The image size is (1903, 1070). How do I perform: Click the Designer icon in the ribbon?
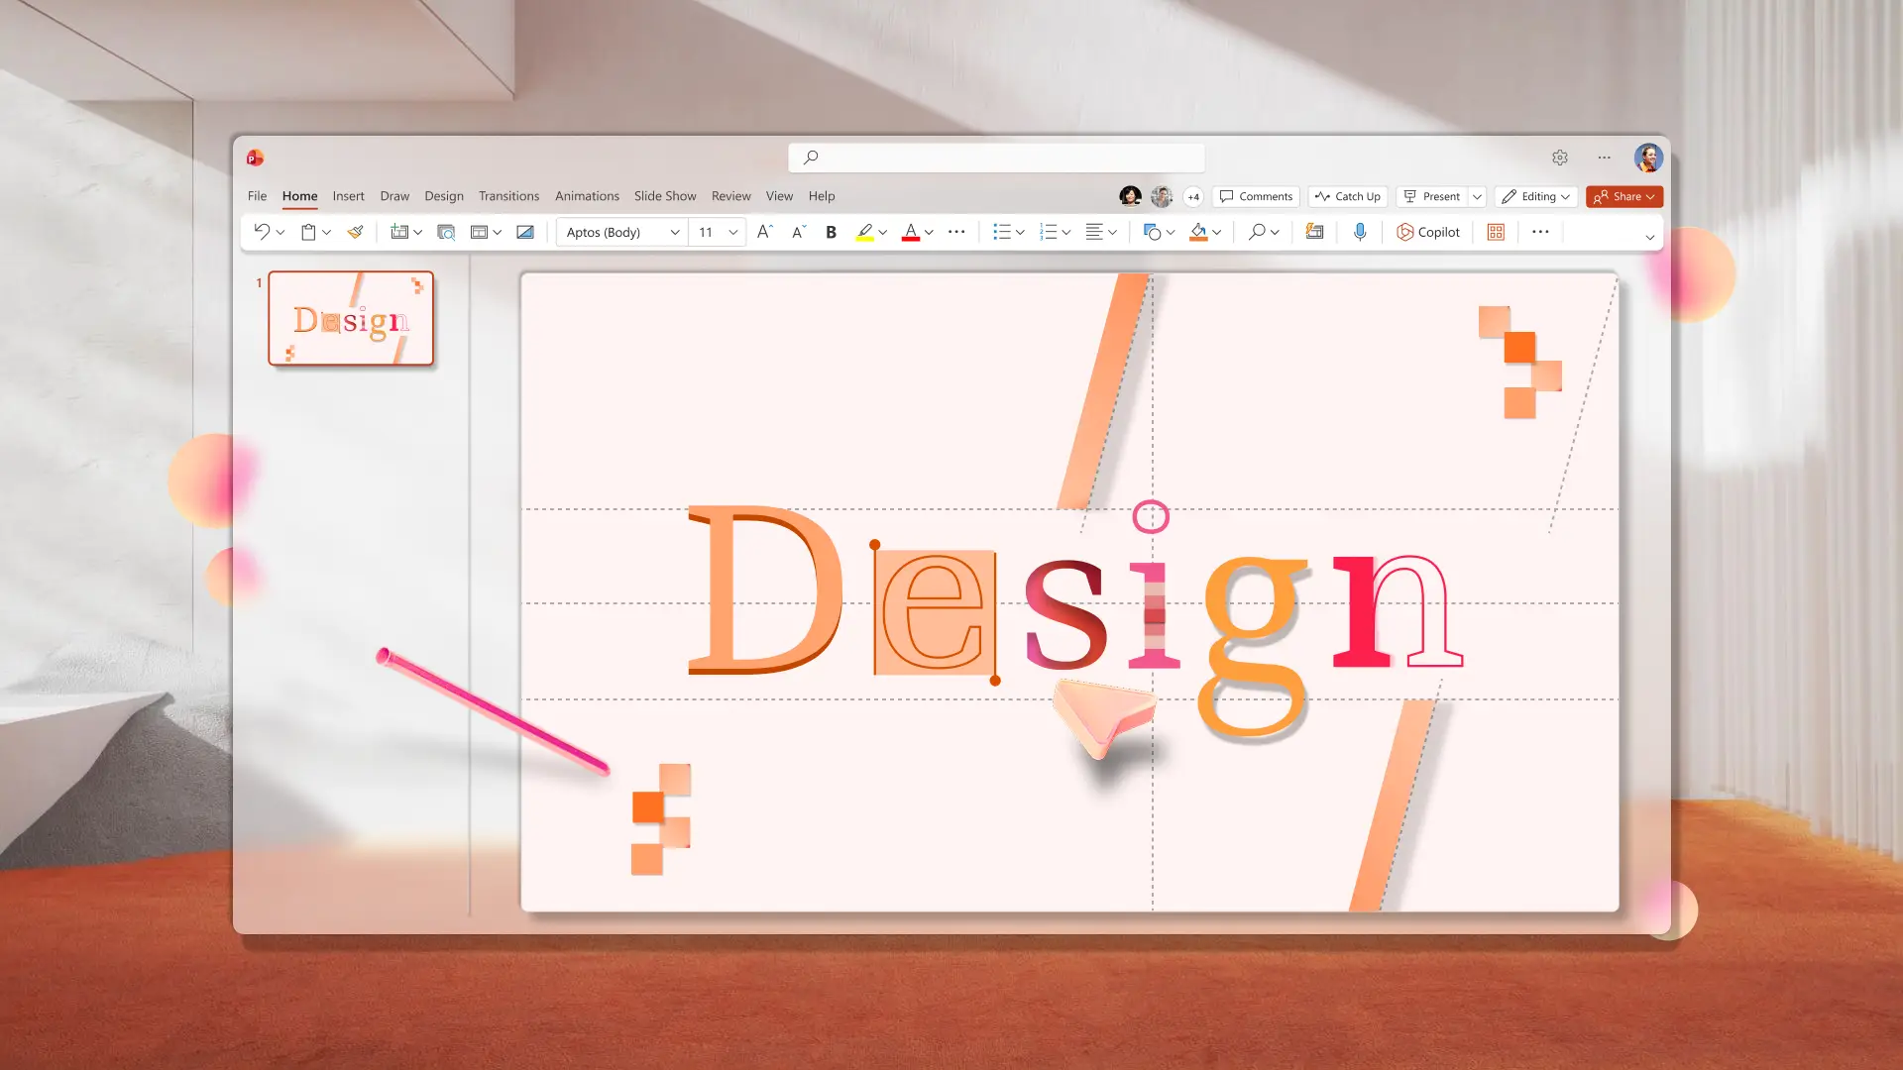click(1313, 232)
